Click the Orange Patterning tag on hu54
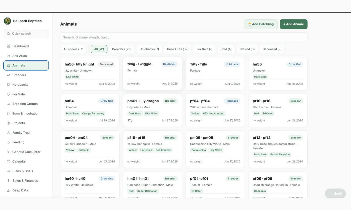 coord(93,114)
